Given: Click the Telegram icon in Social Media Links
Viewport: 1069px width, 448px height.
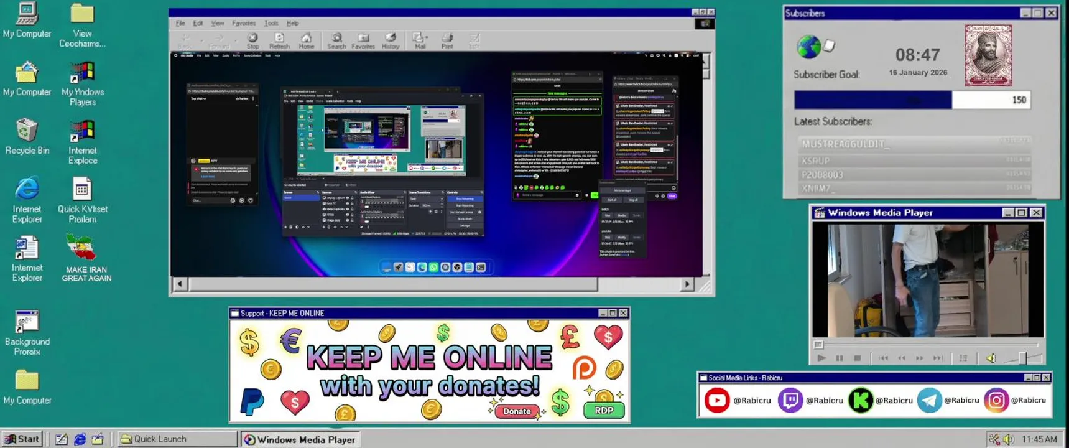Looking at the screenshot, I should [929, 400].
